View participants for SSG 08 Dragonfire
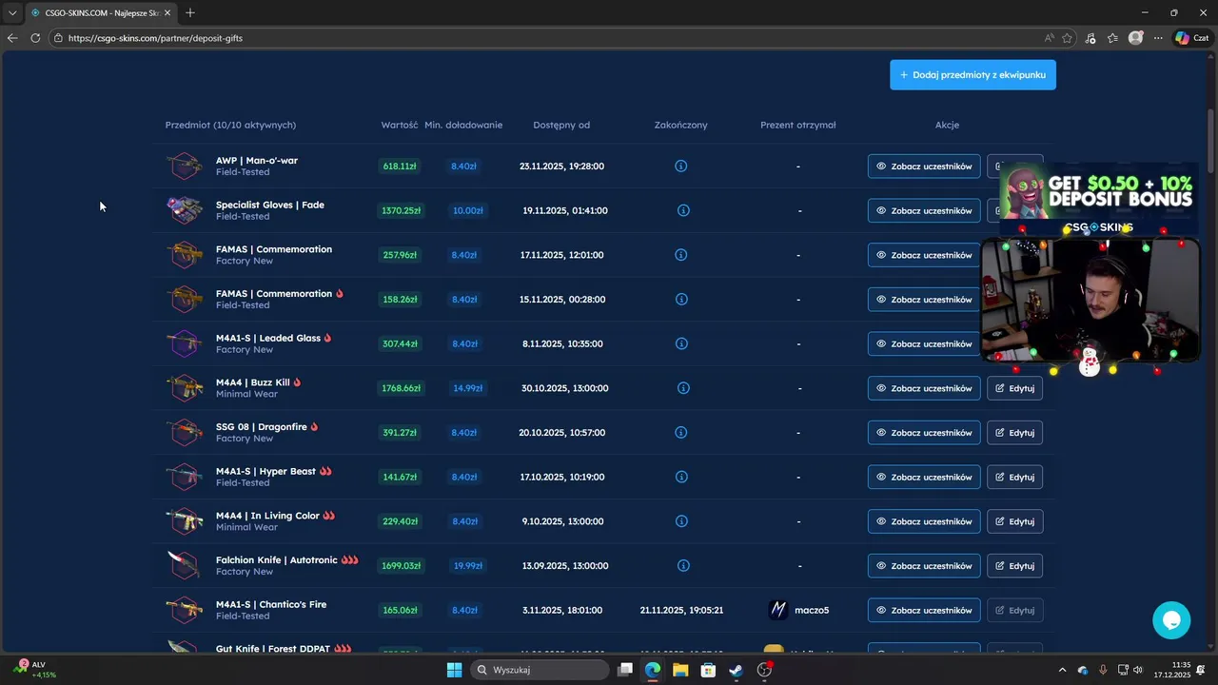The image size is (1218, 685). pyautogui.click(x=924, y=432)
